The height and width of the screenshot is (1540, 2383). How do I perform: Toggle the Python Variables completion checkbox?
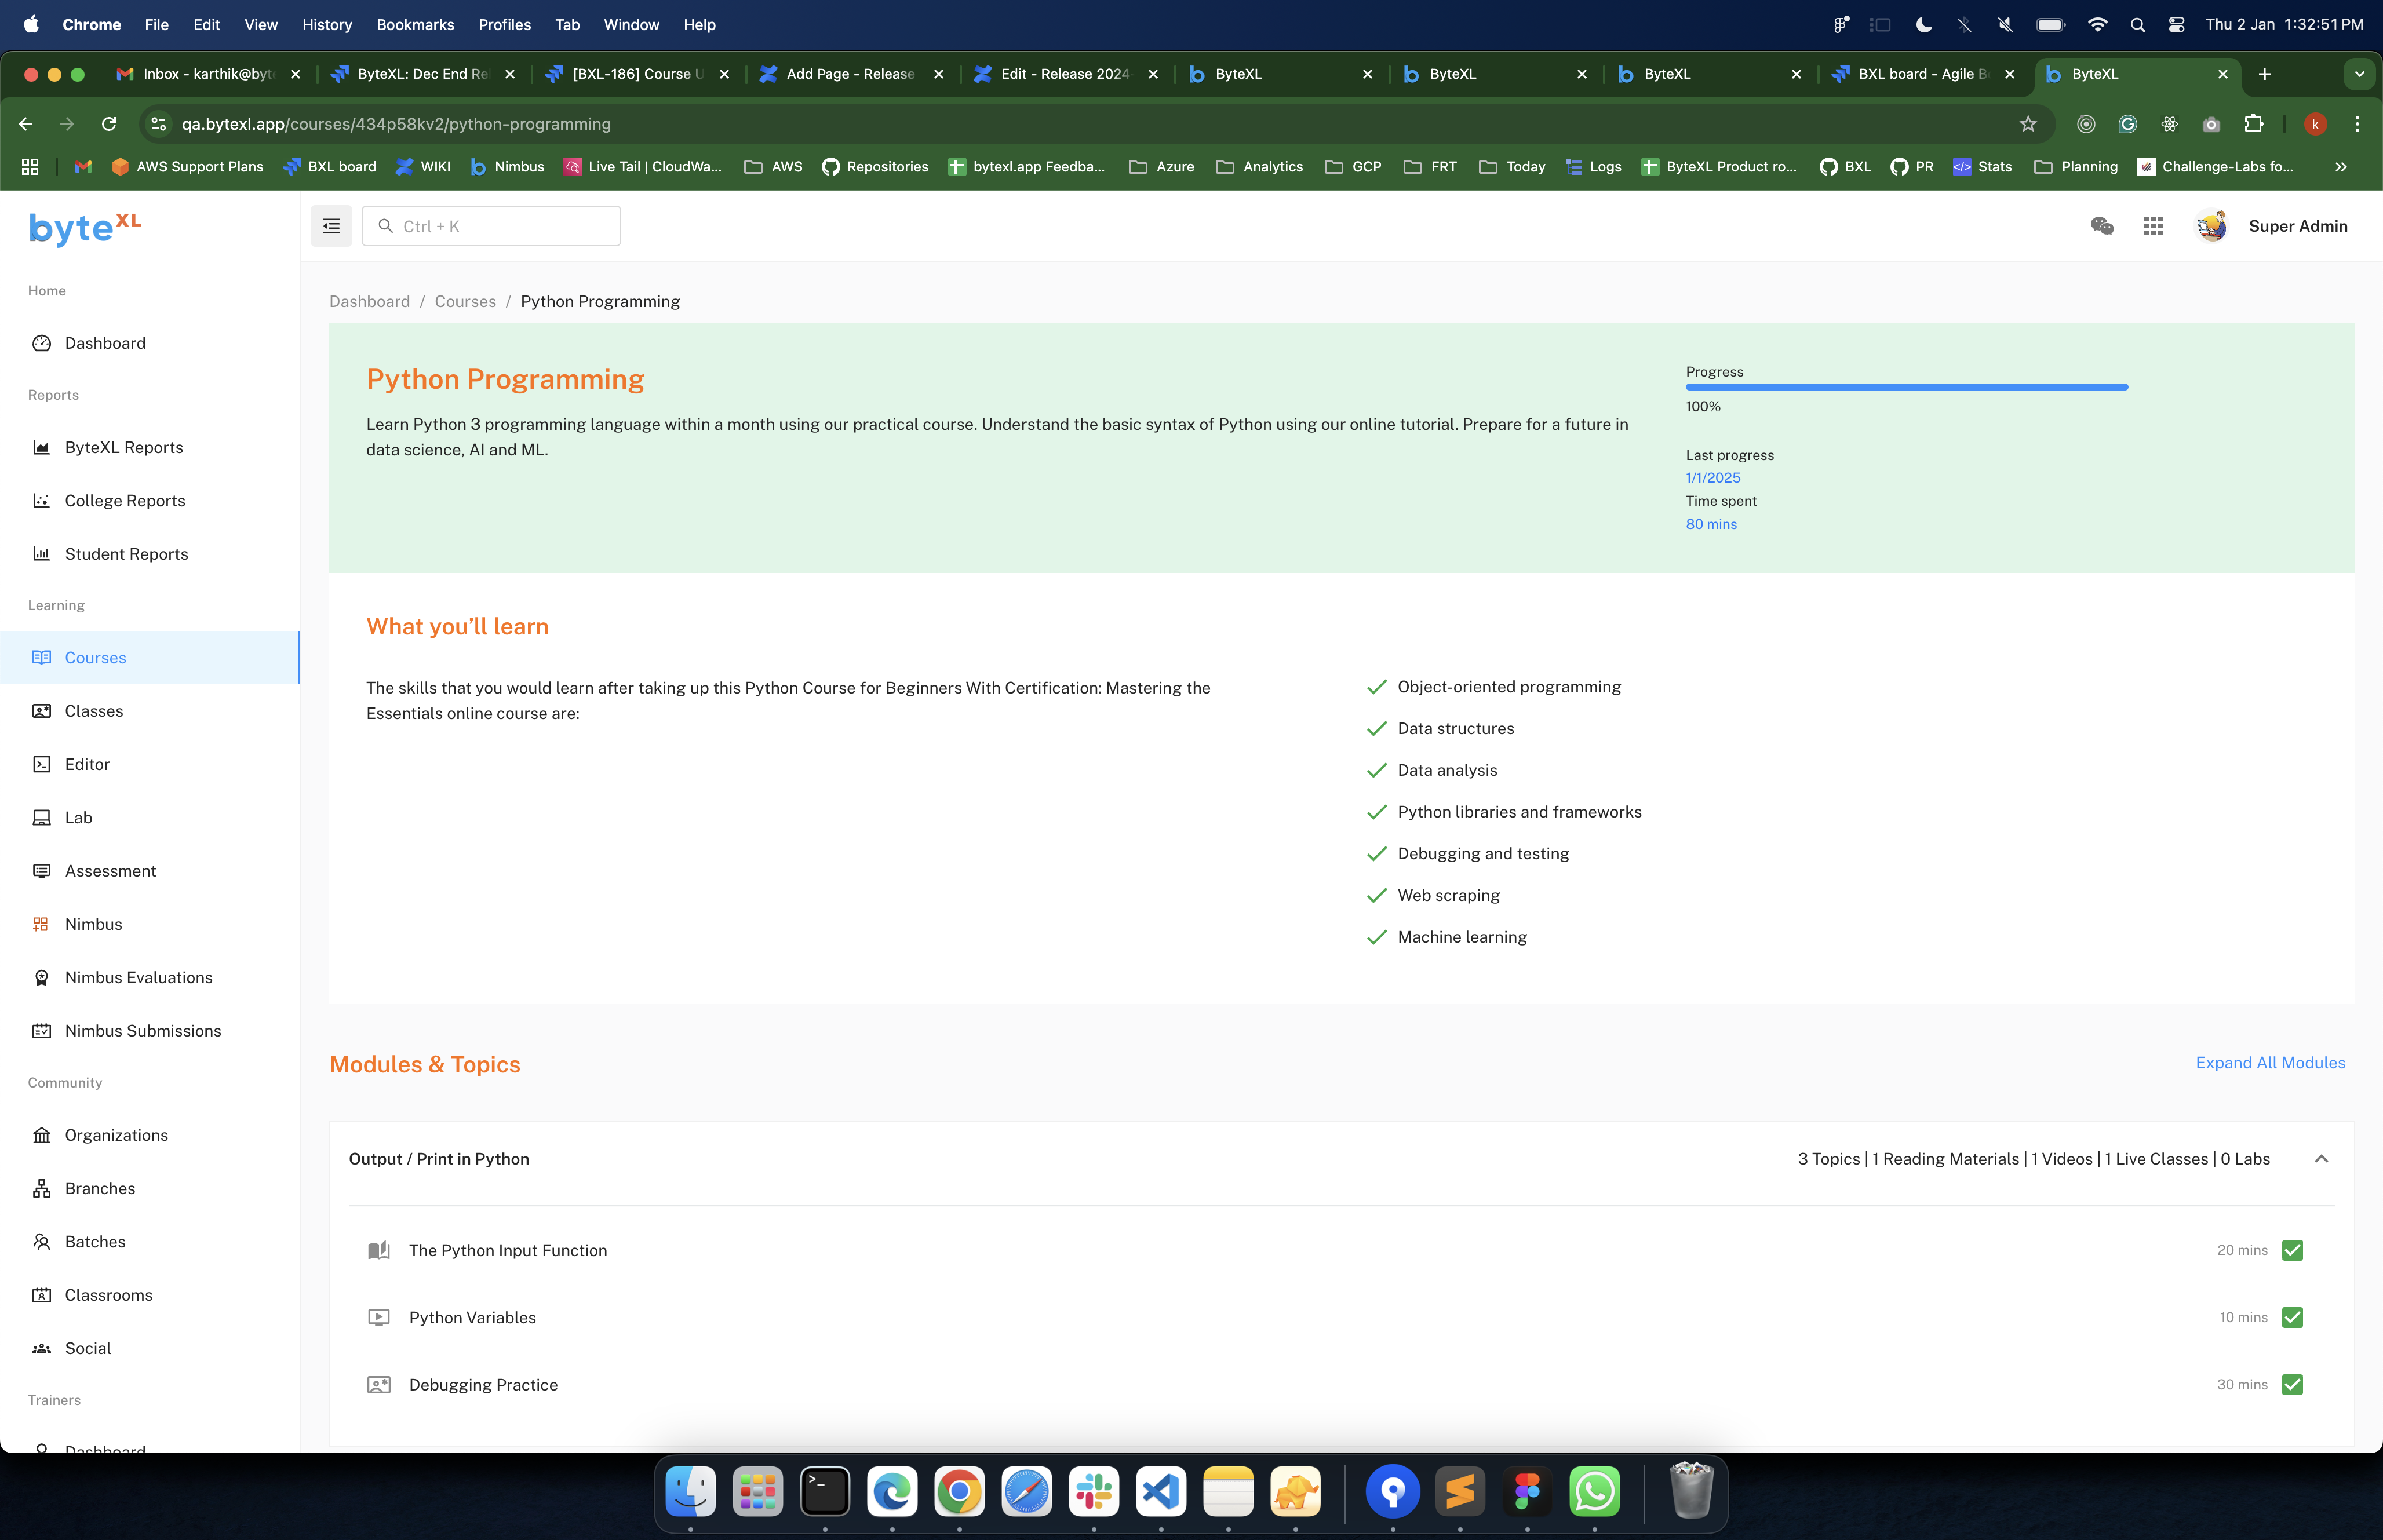(2292, 1317)
